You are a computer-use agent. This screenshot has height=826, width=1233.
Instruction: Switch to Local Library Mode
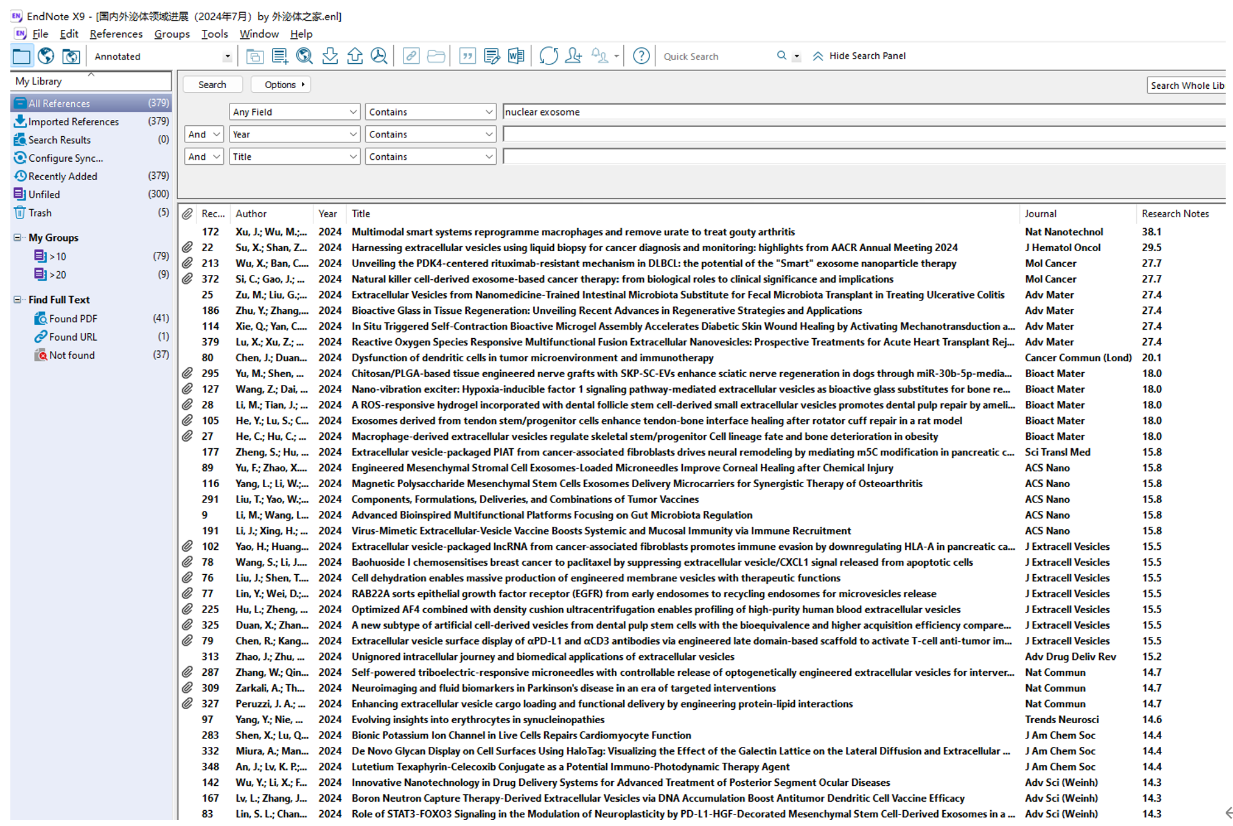pyautogui.click(x=21, y=56)
